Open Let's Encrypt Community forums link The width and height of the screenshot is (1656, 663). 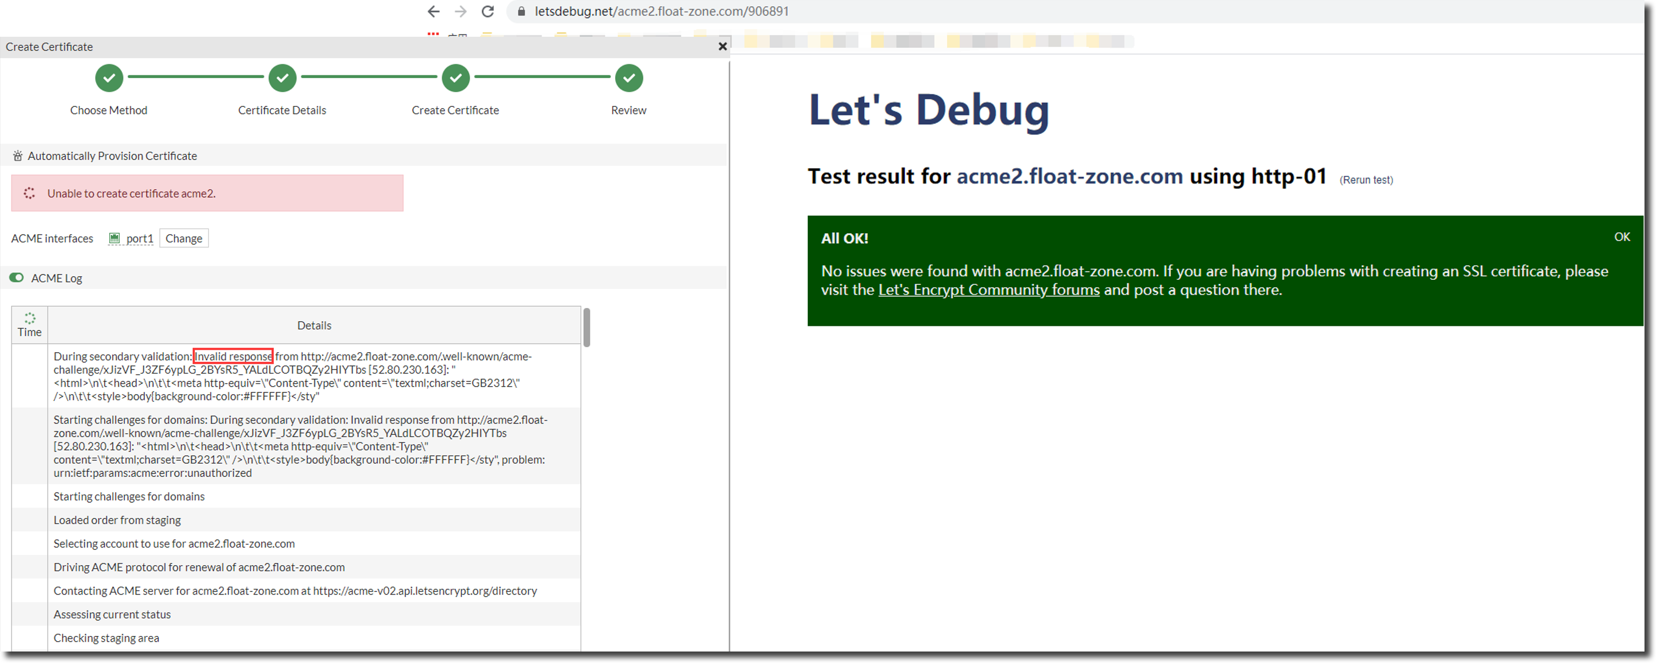tap(989, 290)
